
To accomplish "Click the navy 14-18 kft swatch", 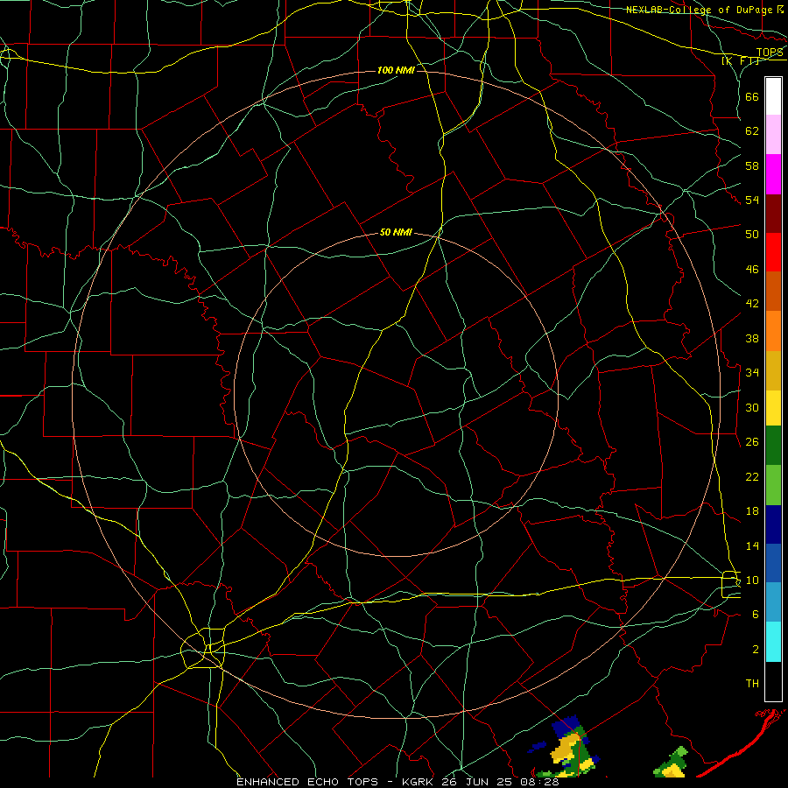I will (773, 524).
